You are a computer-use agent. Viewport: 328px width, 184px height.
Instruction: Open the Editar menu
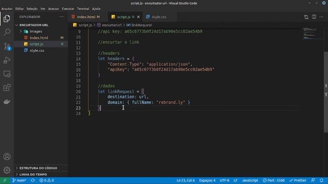pyautogui.click(x=19, y=9)
